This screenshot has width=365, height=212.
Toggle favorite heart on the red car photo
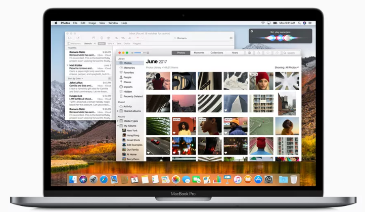click(x=148, y=152)
